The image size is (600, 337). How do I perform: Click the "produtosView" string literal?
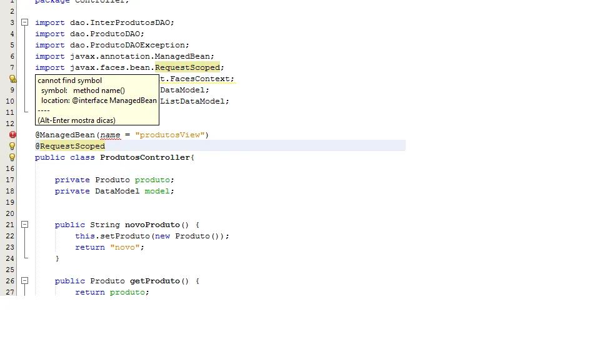click(x=170, y=135)
